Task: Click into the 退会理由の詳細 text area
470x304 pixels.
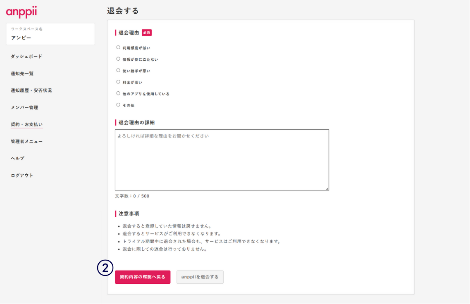Action: [x=222, y=160]
